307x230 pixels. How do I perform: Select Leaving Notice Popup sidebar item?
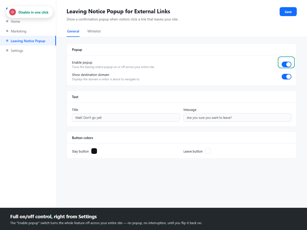click(28, 41)
